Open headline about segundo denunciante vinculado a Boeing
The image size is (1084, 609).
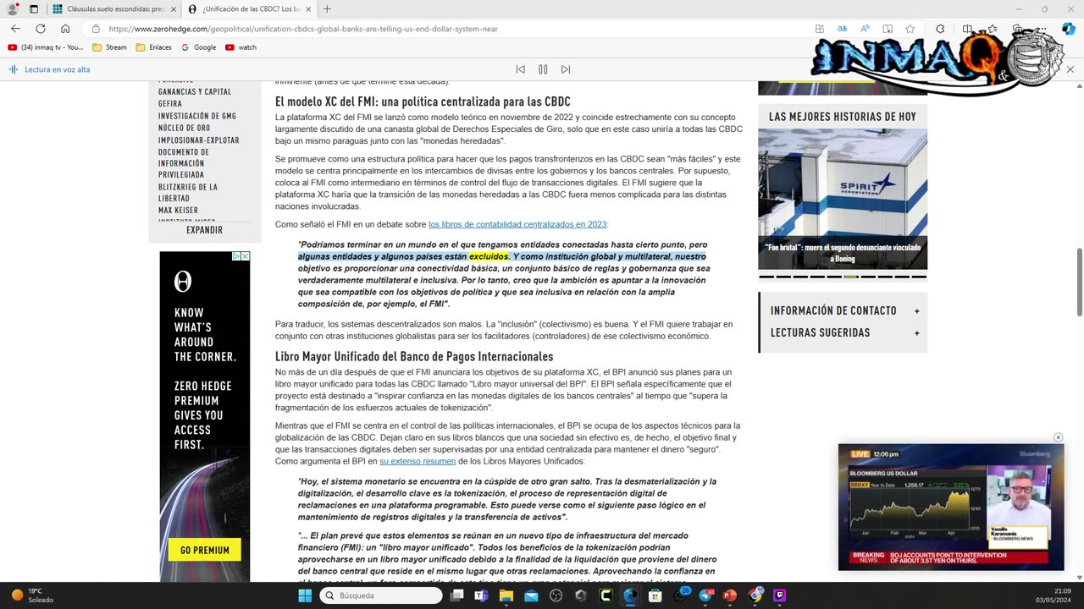pyautogui.click(x=843, y=253)
